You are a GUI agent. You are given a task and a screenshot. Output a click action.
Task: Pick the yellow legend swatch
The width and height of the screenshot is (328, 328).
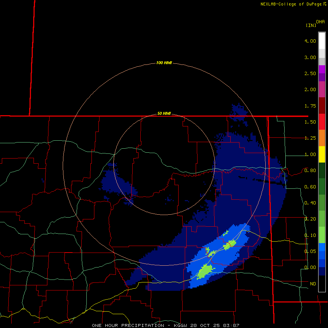[x=322, y=154]
